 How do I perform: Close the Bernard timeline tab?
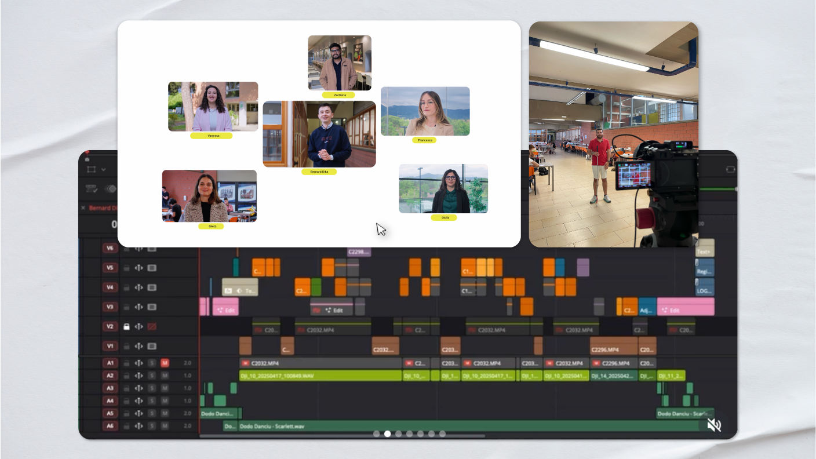(83, 207)
